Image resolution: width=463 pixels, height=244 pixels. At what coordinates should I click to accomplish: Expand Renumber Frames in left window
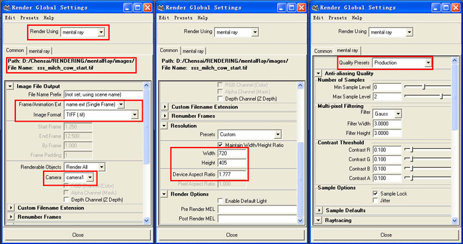pos(11,217)
